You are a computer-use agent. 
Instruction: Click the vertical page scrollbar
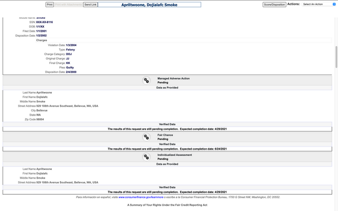[x=336, y=57]
